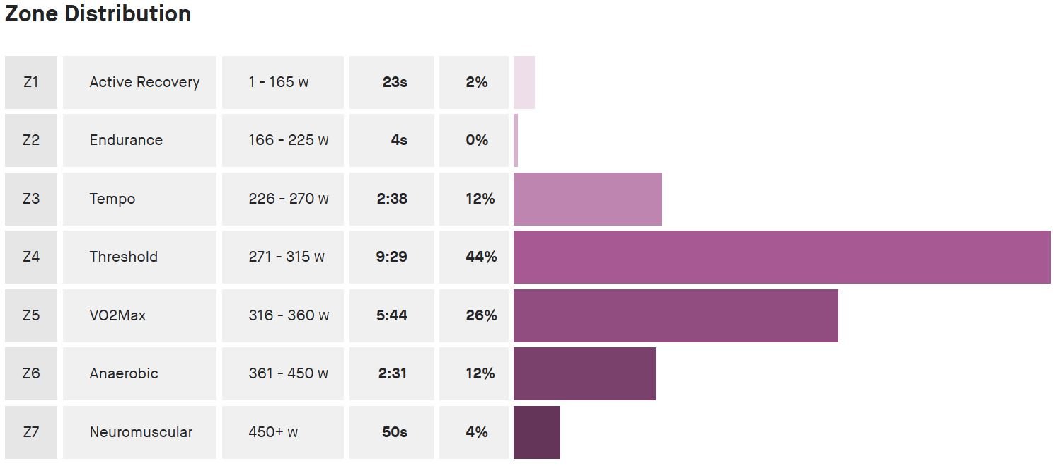This screenshot has height=471, width=1064.
Task: Click the Endurance zone thin bar
Action: tap(516, 140)
